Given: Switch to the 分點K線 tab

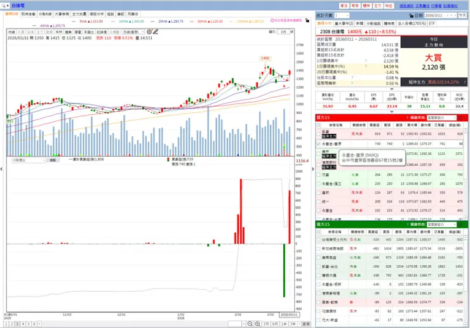Looking at the screenshot, I should [x=45, y=14].
